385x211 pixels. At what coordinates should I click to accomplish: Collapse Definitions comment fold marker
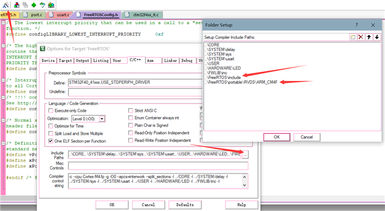click(x=3, y=143)
